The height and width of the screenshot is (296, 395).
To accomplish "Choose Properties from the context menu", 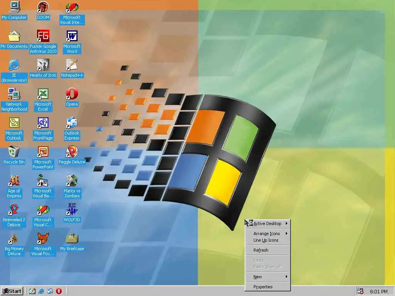I will click(268, 287).
